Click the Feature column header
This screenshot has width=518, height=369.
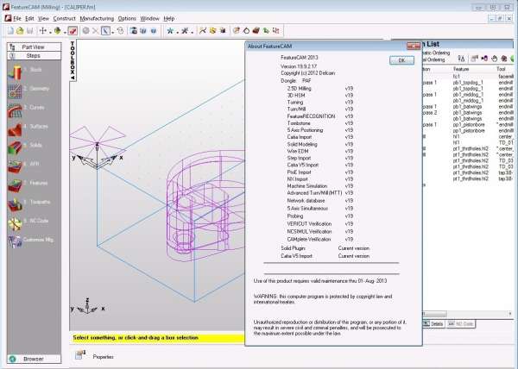click(x=461, y=69)
